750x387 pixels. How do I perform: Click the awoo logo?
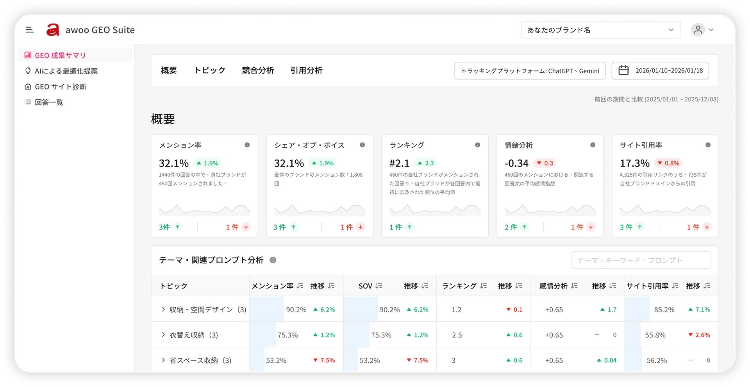pos(53,30)
